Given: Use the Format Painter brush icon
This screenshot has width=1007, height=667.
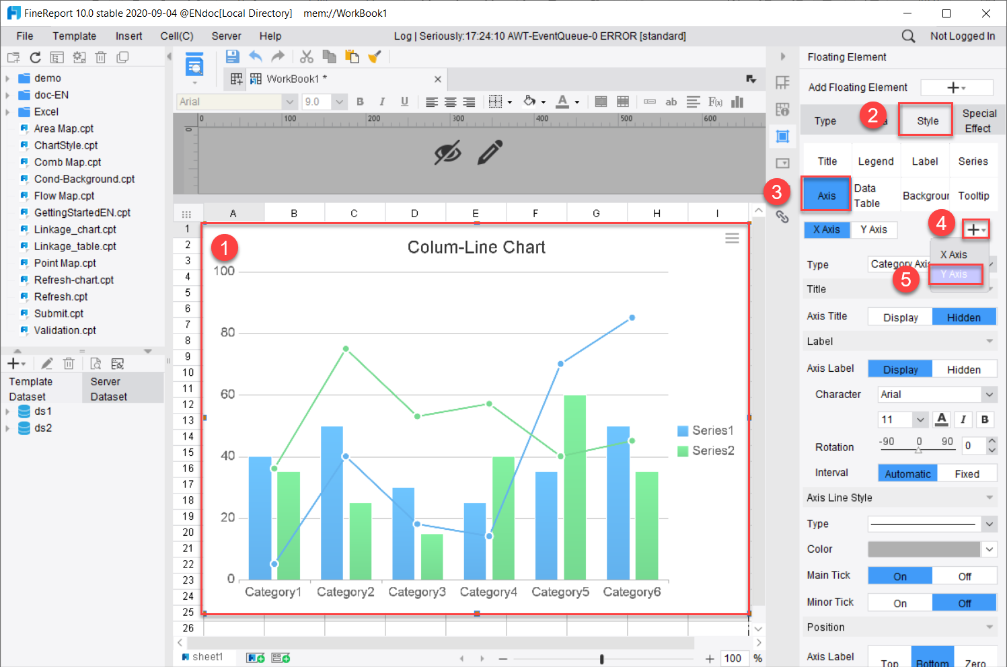Looking at the screenshot, I should pos(375,56).
